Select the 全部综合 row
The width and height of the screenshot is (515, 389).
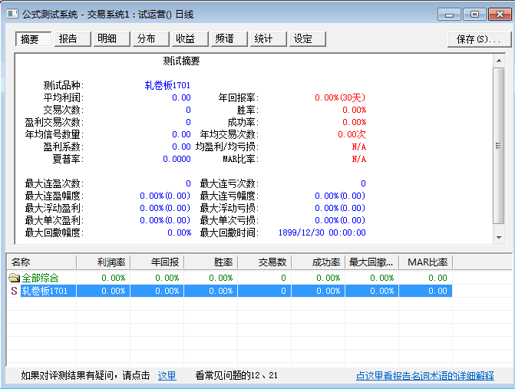click(x=229, y=278)
